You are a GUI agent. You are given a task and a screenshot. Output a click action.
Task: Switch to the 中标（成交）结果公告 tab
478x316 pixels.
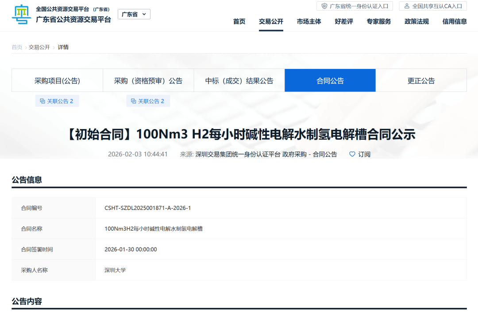239,80
